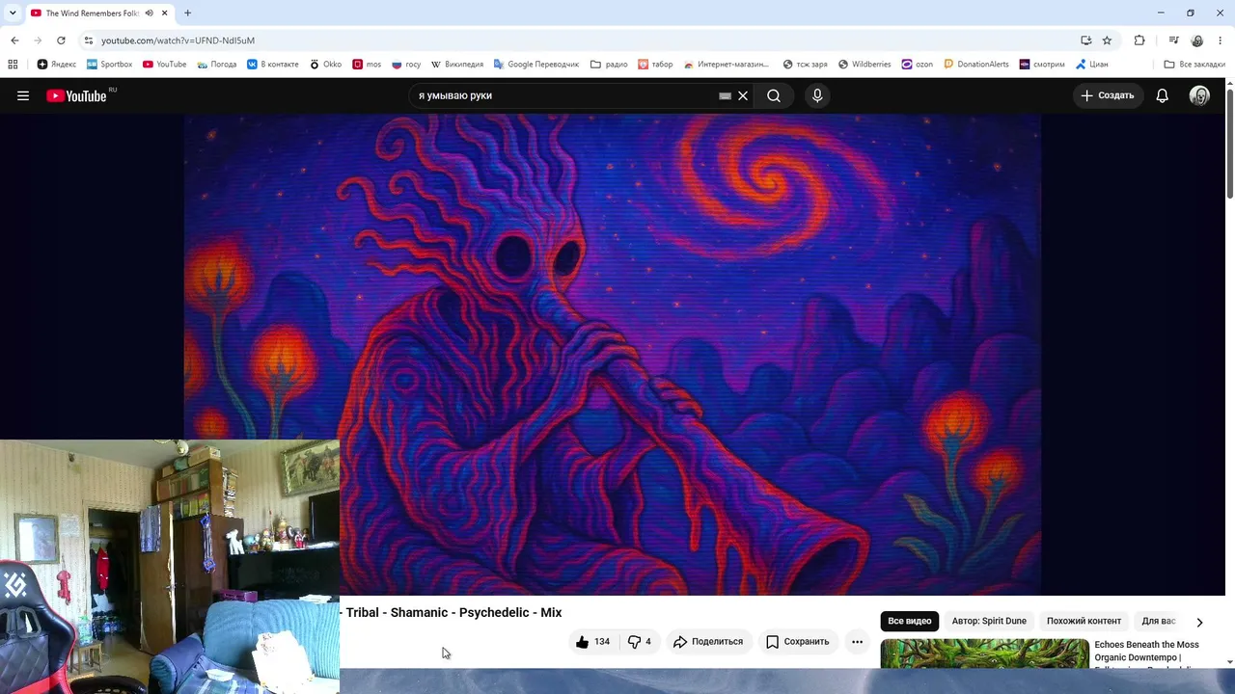The height and width of the screenshot is (694, 1235).
Task: Focus the YouTube search input field
Action: (566, 95)
